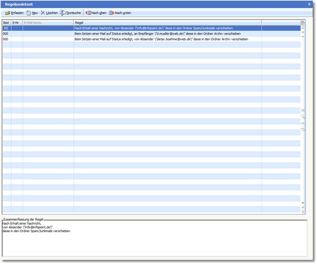Image resolution: width=317 pixels, height=264 pixels.
Task: Jump to first record using top arrow icon
Action: pos(303,28)
